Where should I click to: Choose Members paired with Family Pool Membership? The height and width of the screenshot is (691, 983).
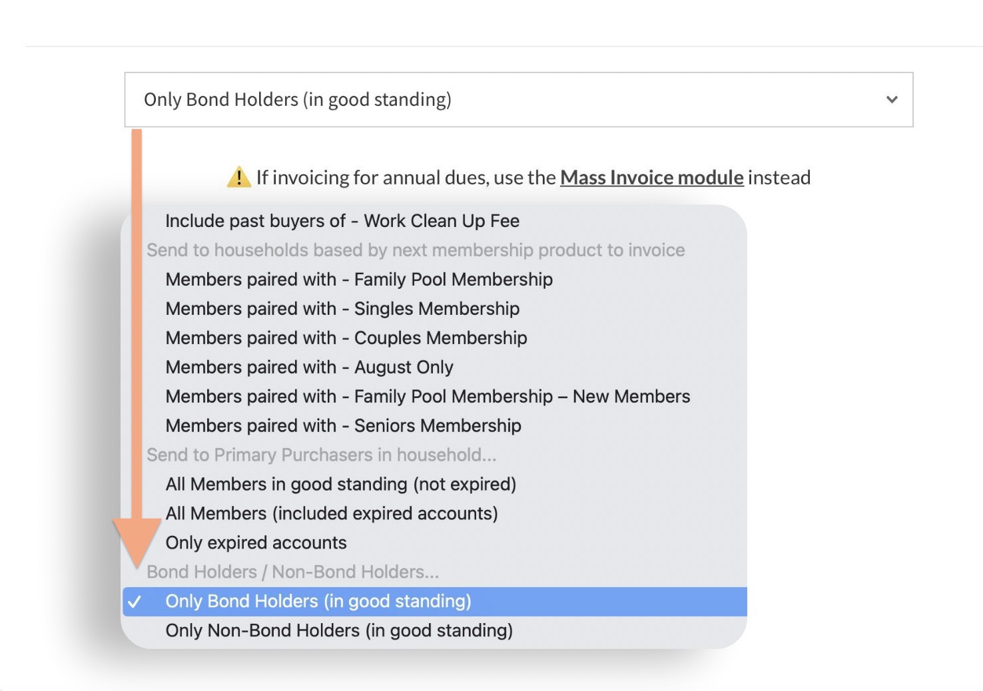[359, 280]
